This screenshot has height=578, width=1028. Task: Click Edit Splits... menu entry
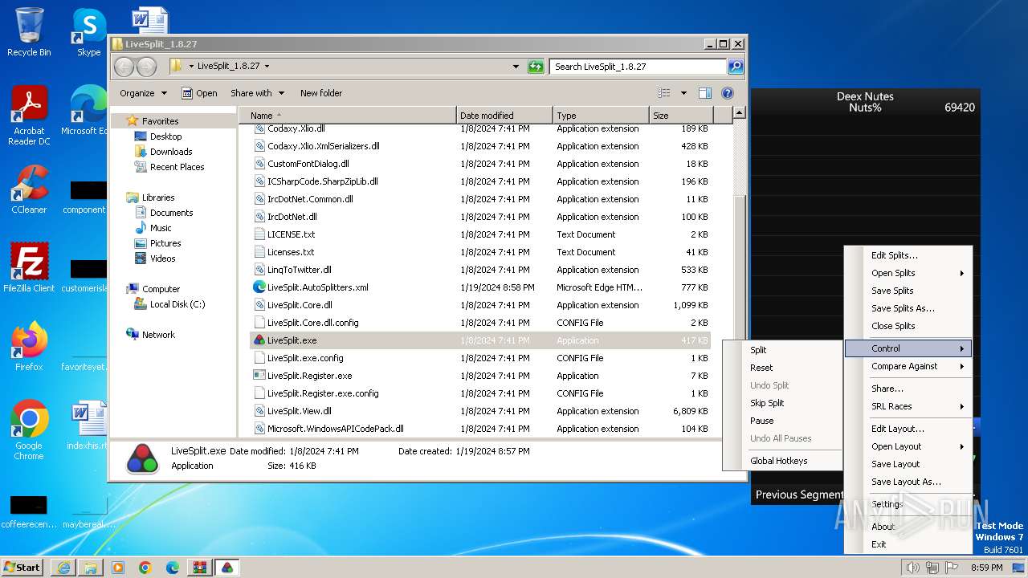coord(908,255)
